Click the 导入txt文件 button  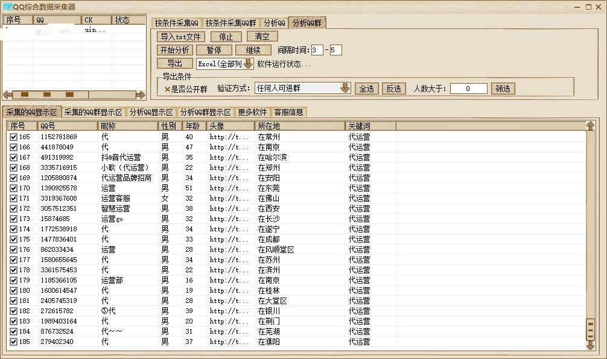click(x=181, y=37)
